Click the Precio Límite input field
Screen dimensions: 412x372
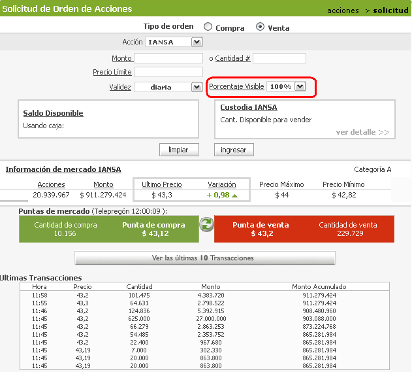point(168,72)
